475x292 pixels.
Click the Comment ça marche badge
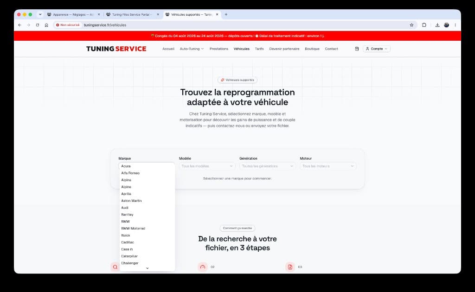(x=237, y=228)
